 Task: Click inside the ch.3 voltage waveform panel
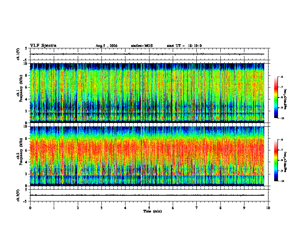[149, 195]
